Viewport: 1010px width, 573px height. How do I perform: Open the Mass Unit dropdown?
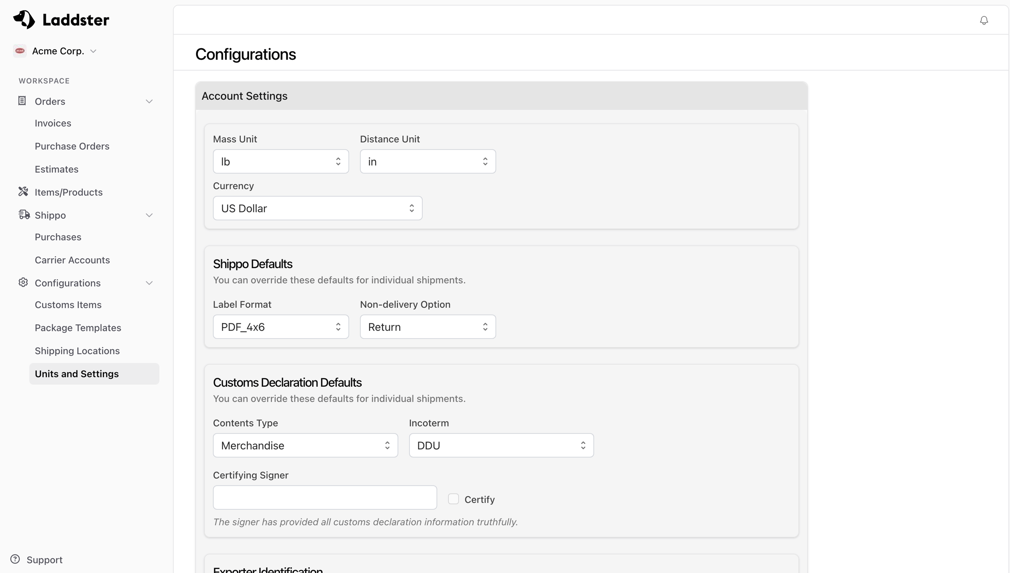[280, 161]
